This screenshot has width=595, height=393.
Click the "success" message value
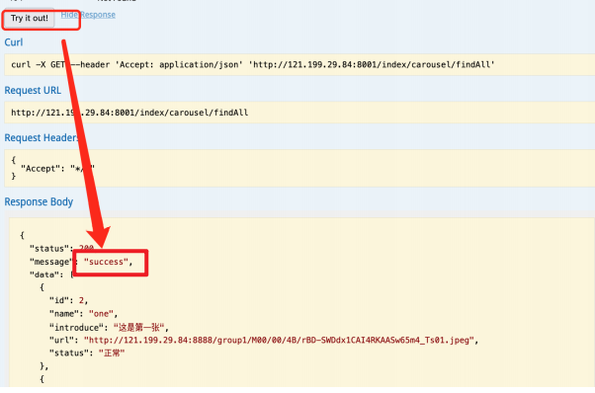point(106,262)
